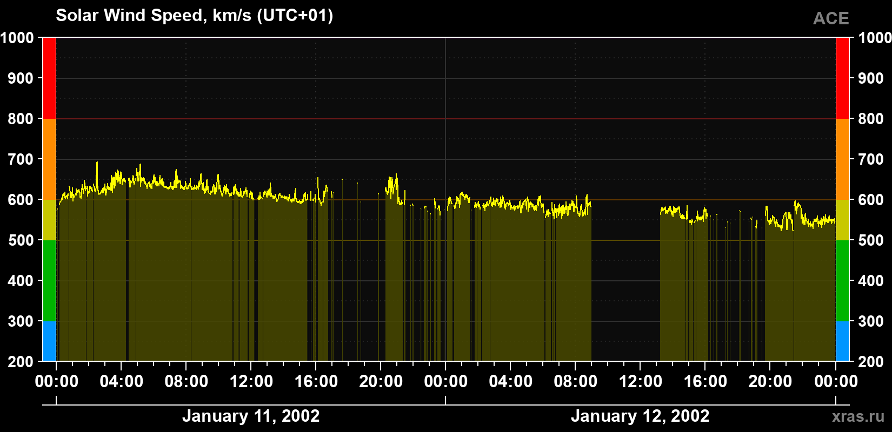
Task: Click the 12:00 time label under January 11
Action: (251, 381)
